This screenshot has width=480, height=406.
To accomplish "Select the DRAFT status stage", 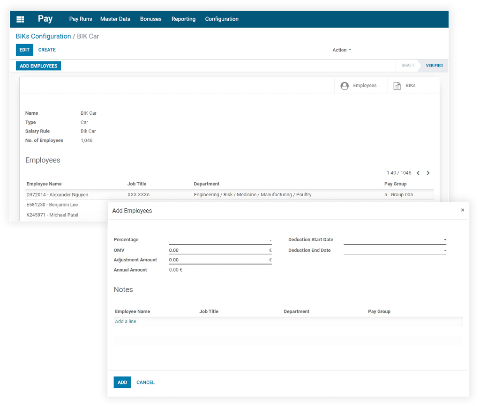I will 407,66.
